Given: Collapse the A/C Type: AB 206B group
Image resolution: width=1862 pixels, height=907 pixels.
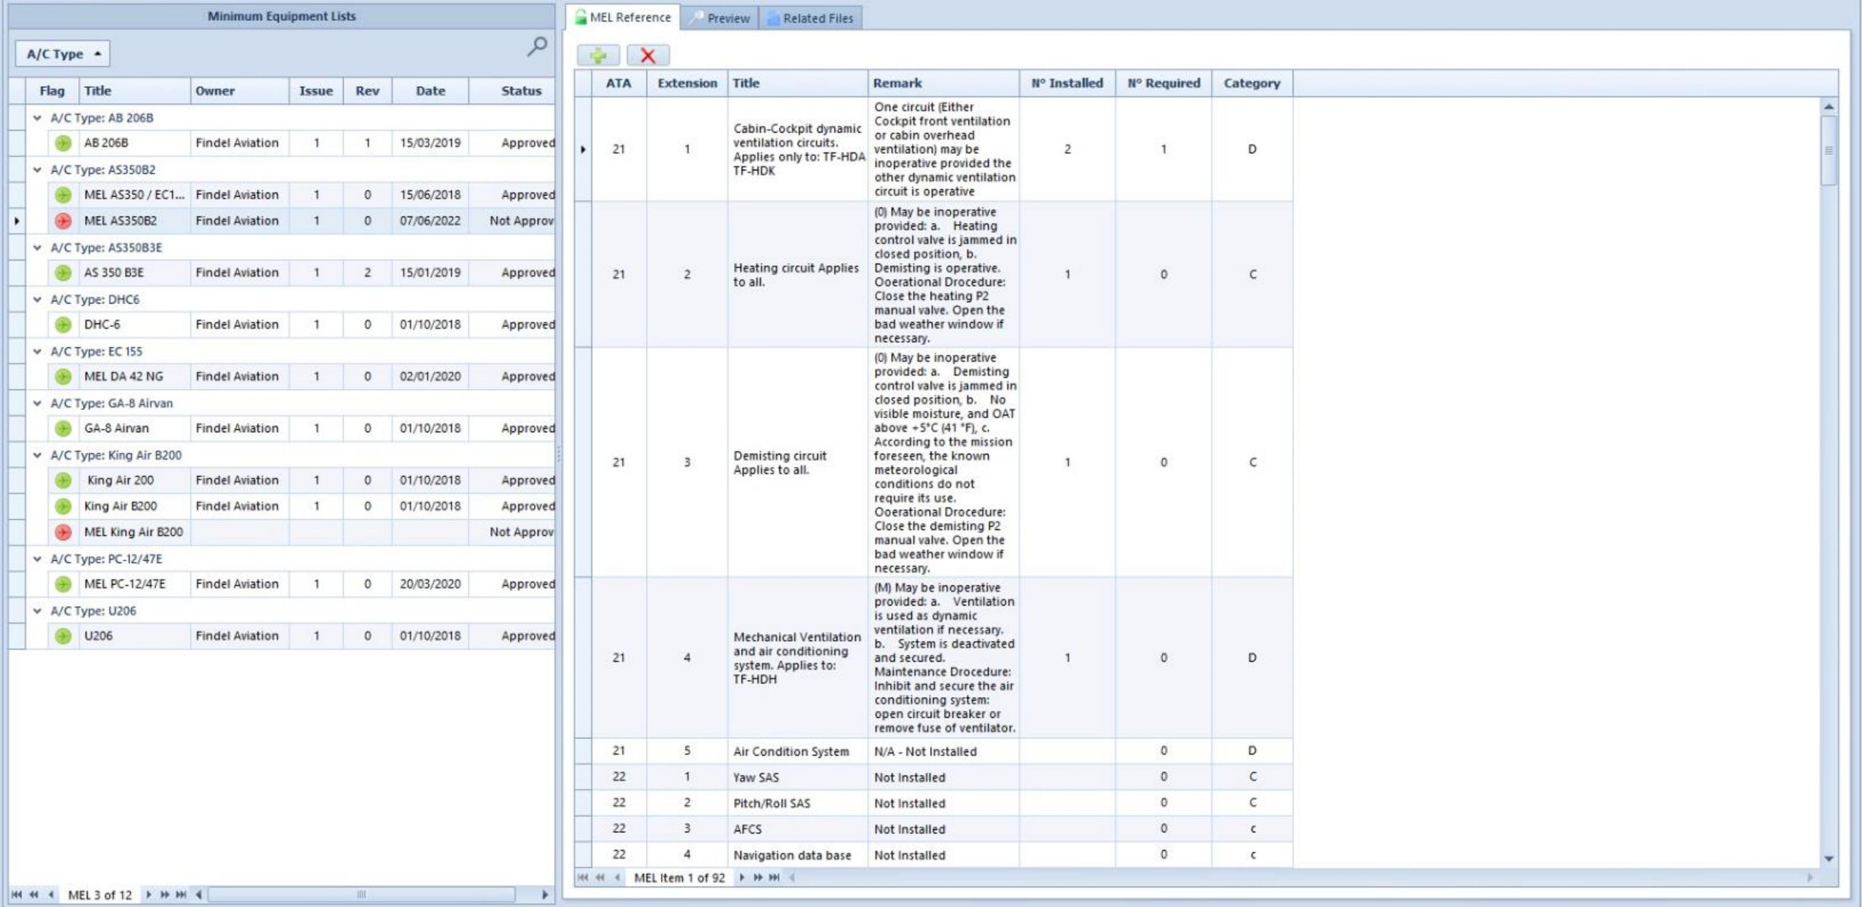Looking at the screenshot, I should pyautogui.click(x=37, y=118).
